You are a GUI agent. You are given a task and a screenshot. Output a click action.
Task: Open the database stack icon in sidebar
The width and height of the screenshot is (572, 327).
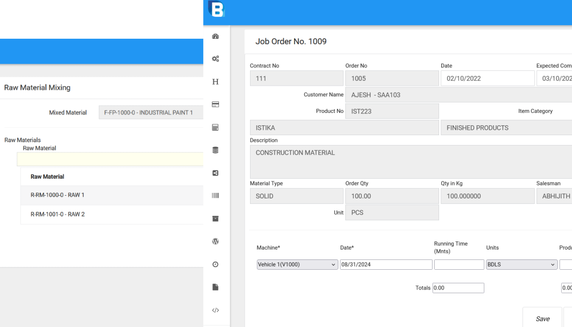click(x=215, y=150)
